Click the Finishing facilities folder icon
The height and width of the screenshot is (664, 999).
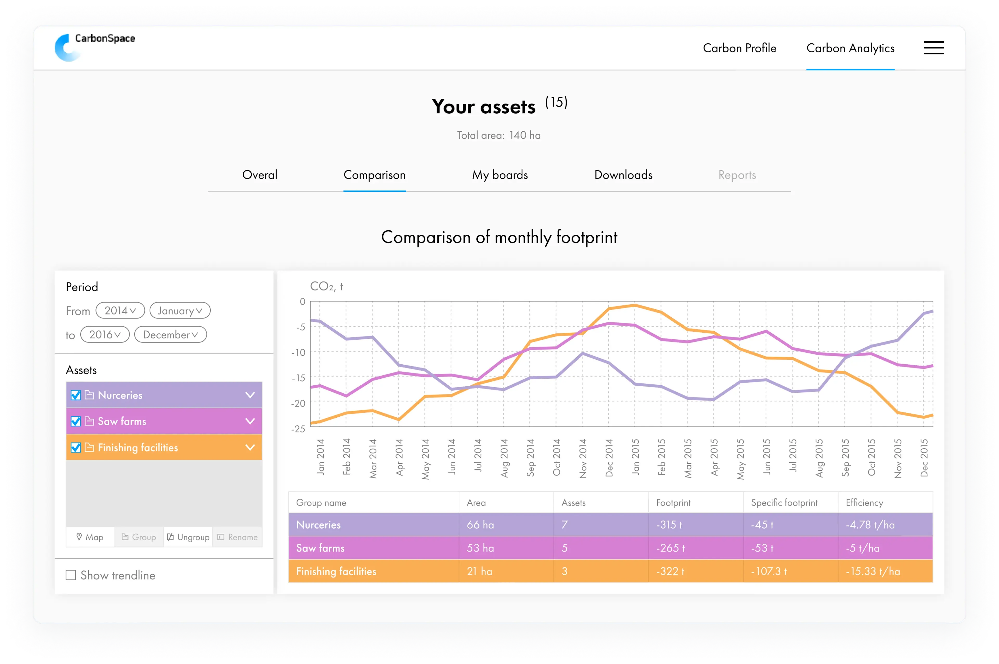[x=89, y=448]
